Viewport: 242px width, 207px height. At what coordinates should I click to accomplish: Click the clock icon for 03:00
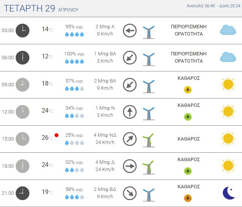coord(23,31)
